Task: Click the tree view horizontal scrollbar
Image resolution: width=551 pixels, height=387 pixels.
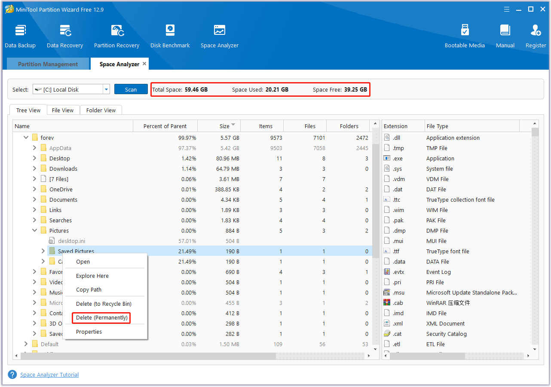Action: 148,356
